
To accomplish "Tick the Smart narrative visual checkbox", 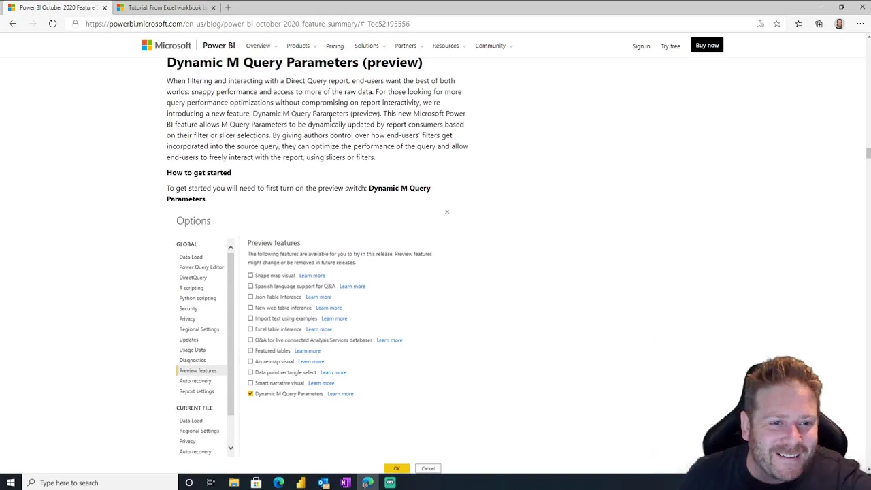I will 250,383.
